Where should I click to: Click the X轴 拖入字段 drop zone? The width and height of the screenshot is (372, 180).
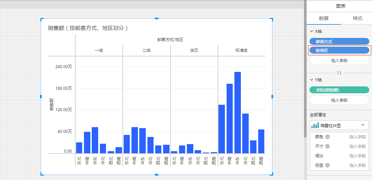(339, 61)
